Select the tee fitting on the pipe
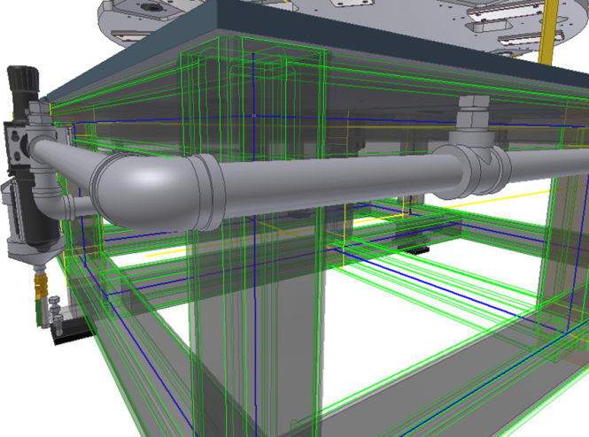The image size is (589, 437). (474, 165)
